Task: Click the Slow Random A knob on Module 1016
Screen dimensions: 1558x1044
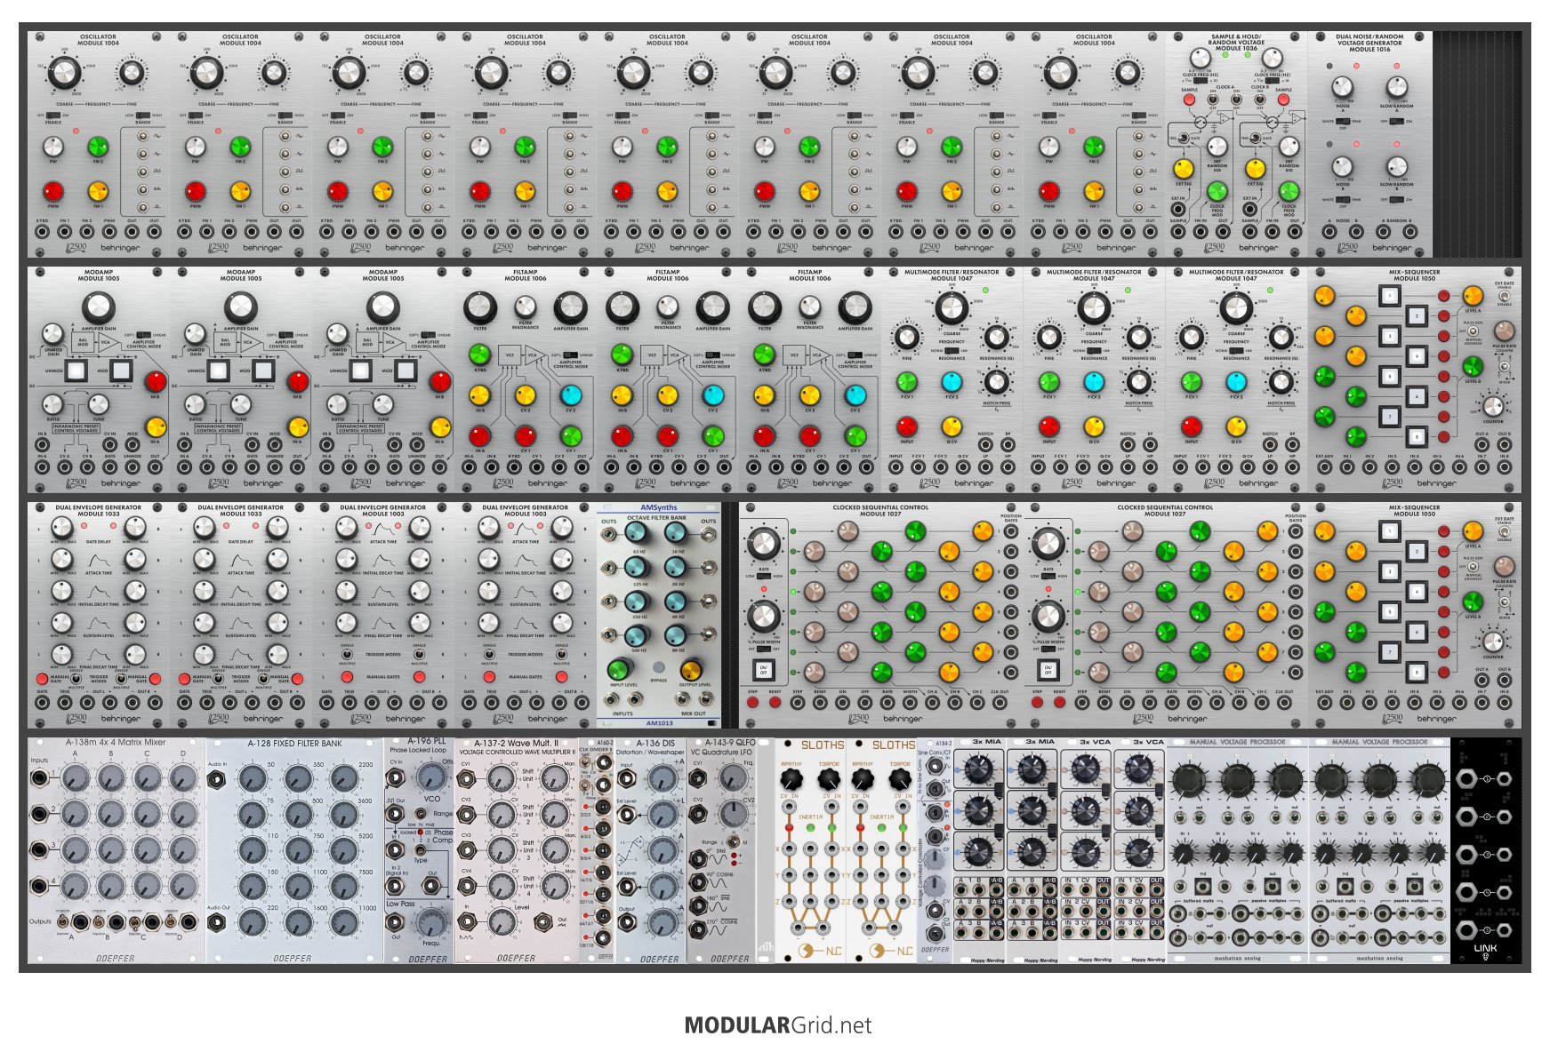Action: pyautogui.click(x=1397, y=88)
